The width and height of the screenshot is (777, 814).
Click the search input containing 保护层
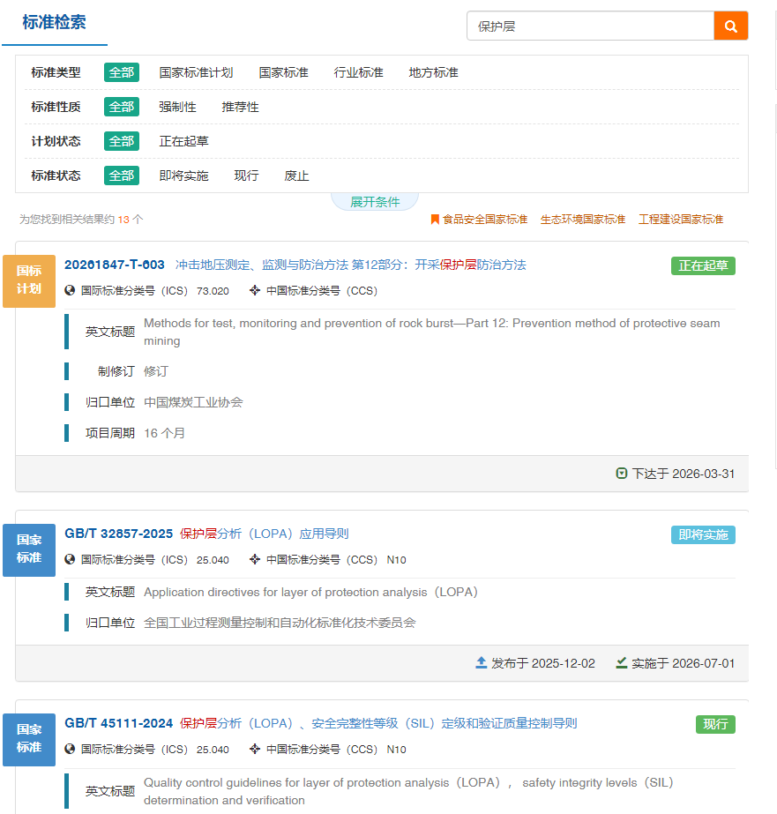(x=589, y=26)
